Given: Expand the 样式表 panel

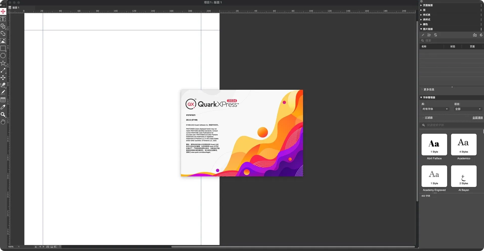Looking at the screenshot, I should [x=421, y=15].
